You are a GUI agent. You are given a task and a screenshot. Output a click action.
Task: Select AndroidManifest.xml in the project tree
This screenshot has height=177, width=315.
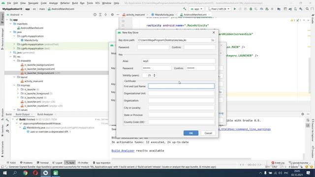[31, 28]
